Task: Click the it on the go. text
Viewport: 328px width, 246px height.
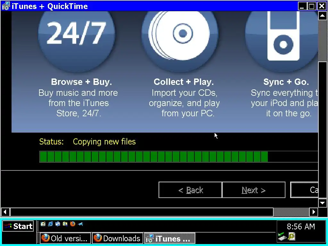Action: [289, 113]
